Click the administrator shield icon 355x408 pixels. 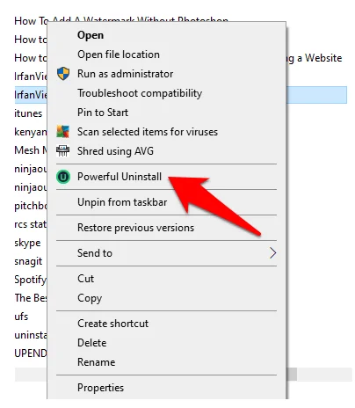pyautogui.click(x=63, y=74)
